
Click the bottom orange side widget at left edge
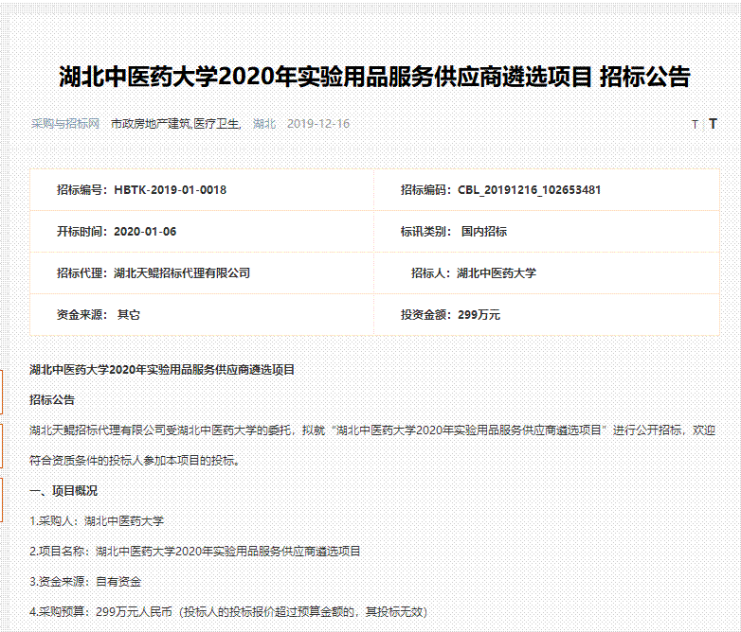2,494
